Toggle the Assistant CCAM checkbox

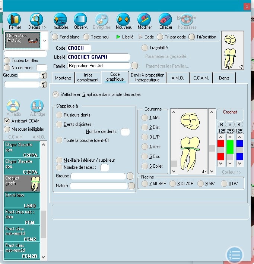[x=7, y=121]
